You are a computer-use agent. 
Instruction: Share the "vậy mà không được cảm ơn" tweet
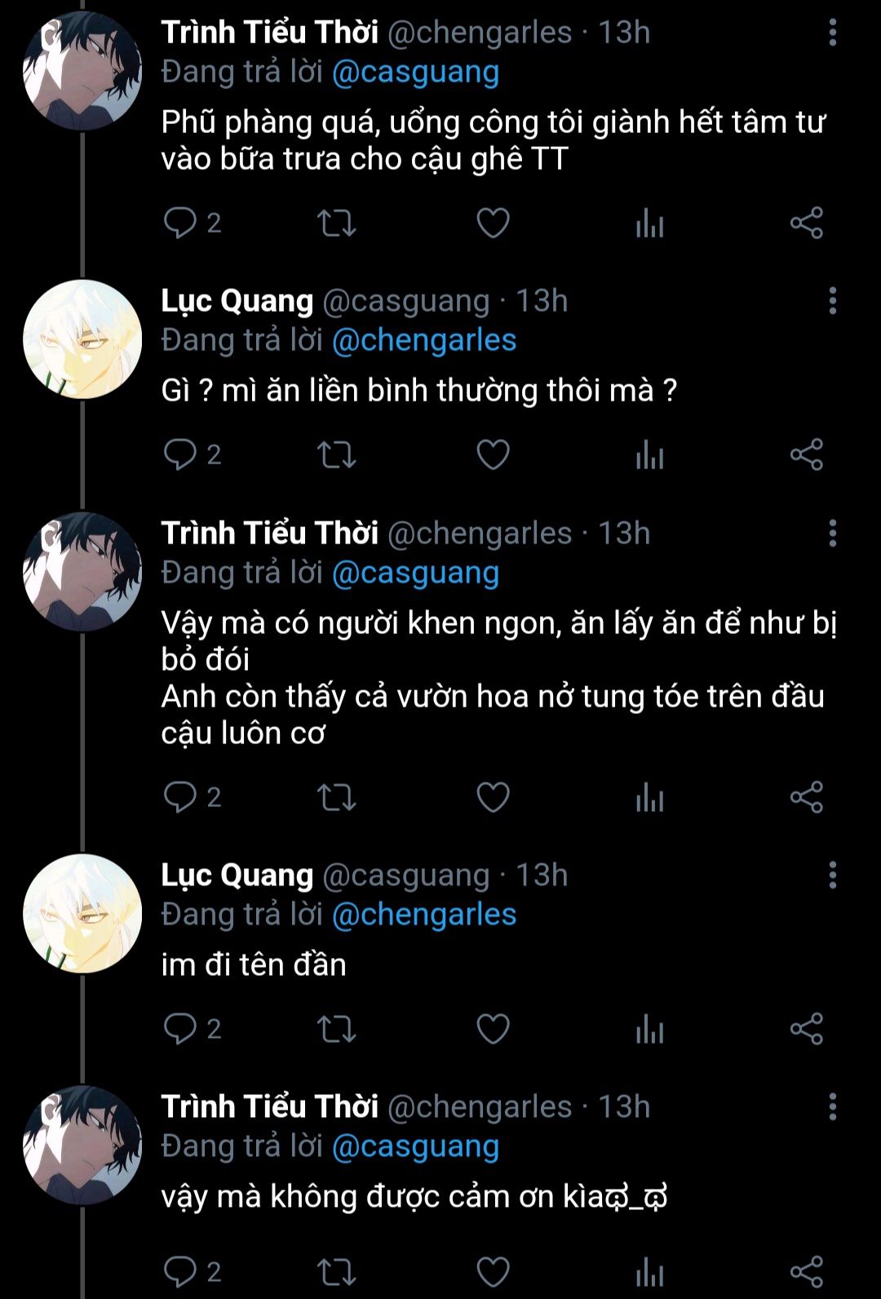(x=806, y=1271)
